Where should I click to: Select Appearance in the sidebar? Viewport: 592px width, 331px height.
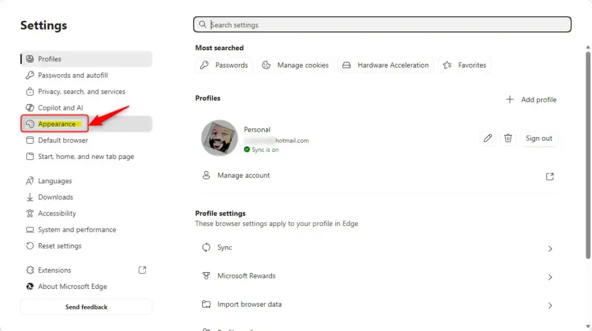(87, 124)
